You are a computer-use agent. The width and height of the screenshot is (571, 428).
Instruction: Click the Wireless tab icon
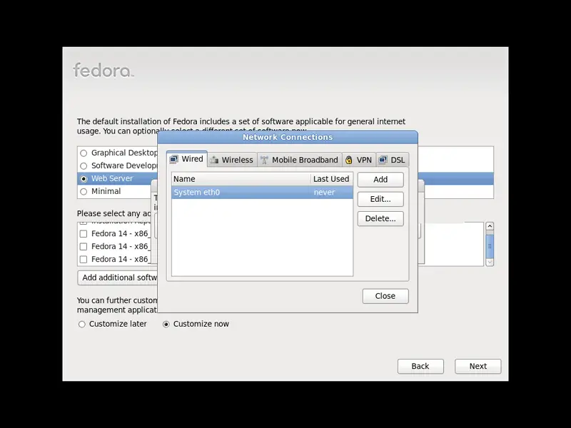pos(213,160)
